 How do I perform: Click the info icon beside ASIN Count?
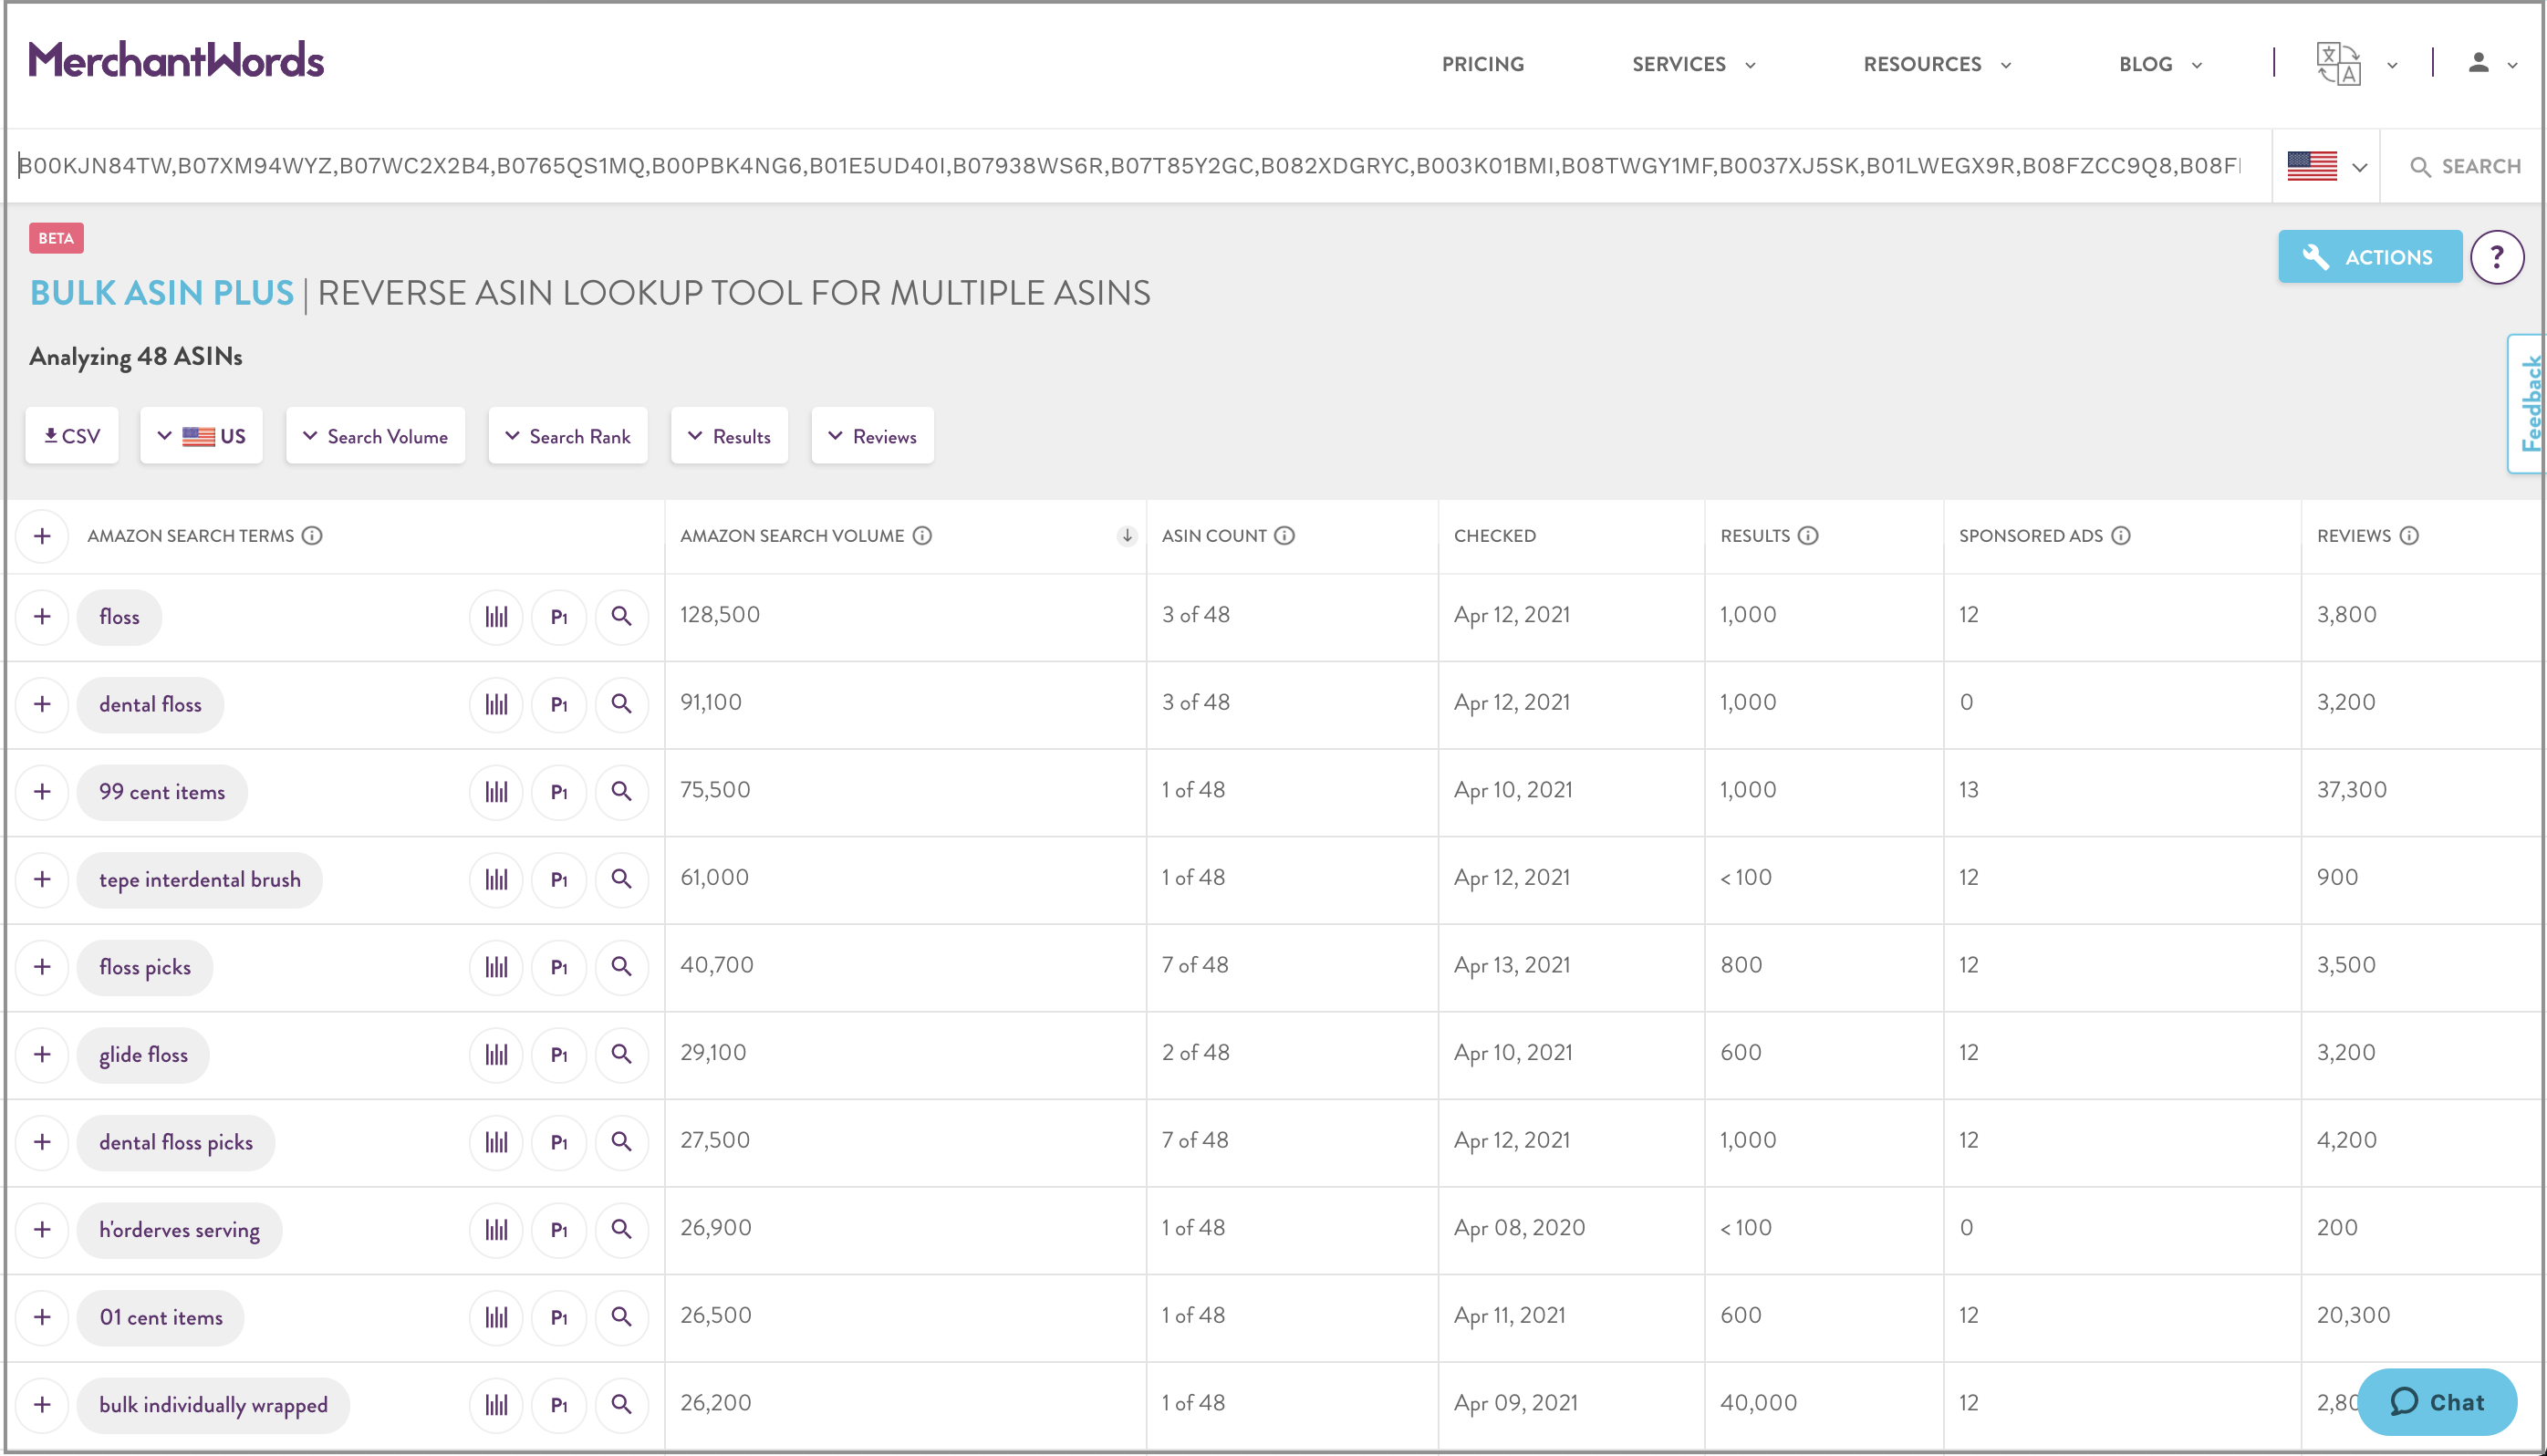tap(1284, 536)
